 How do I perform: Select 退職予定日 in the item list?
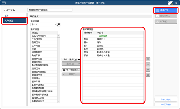coord(44,59)
